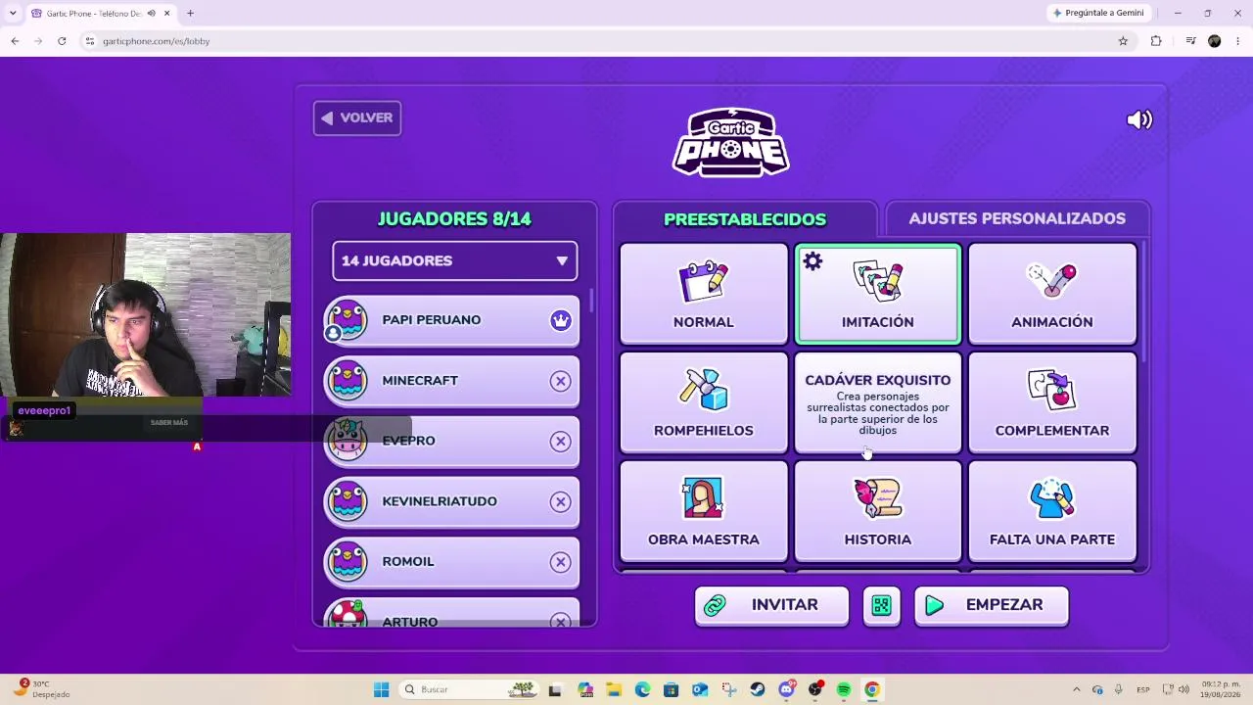Open File Explorer from the taskbar

pos(614,689)
